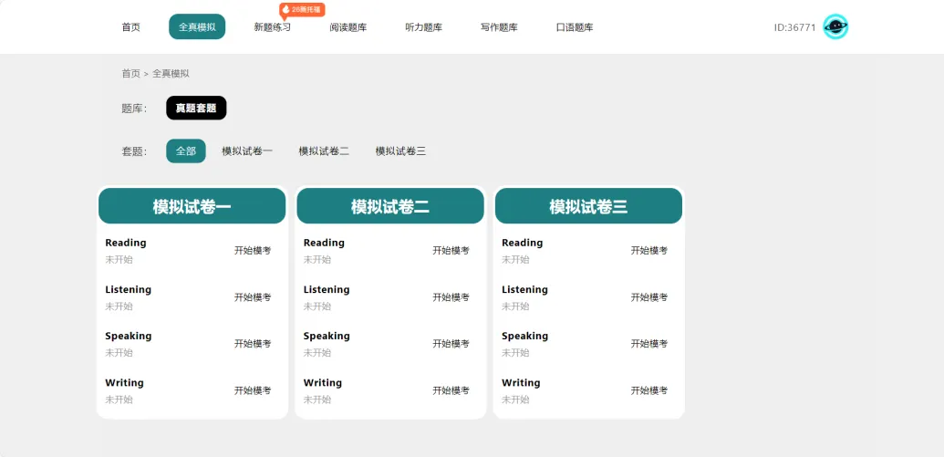Click the 模拟试卷三 card header

pos(589,206)
